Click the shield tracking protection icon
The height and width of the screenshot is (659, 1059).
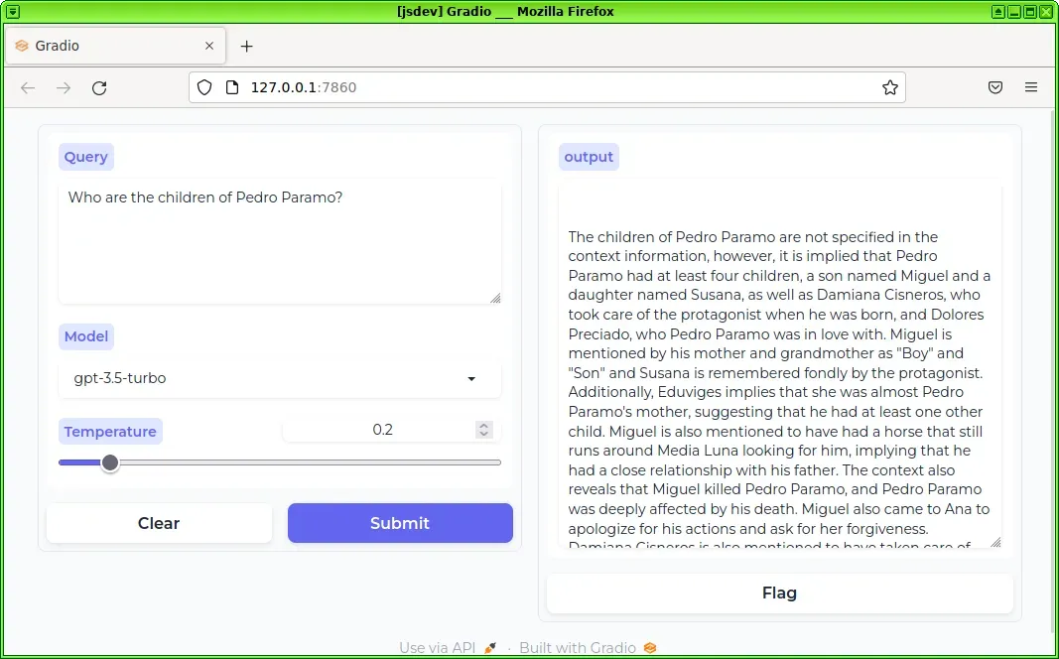(x=204, y=87)
